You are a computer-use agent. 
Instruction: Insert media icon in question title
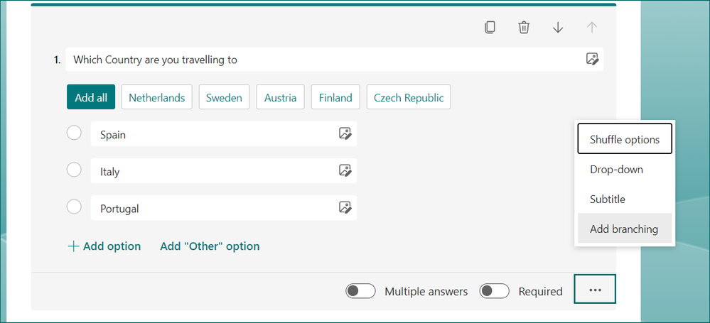[592, 59]
